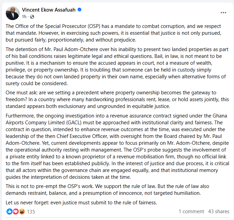Open the 1 comment link
Viewport: 234px width, 220px height.
tap(191, 211)
